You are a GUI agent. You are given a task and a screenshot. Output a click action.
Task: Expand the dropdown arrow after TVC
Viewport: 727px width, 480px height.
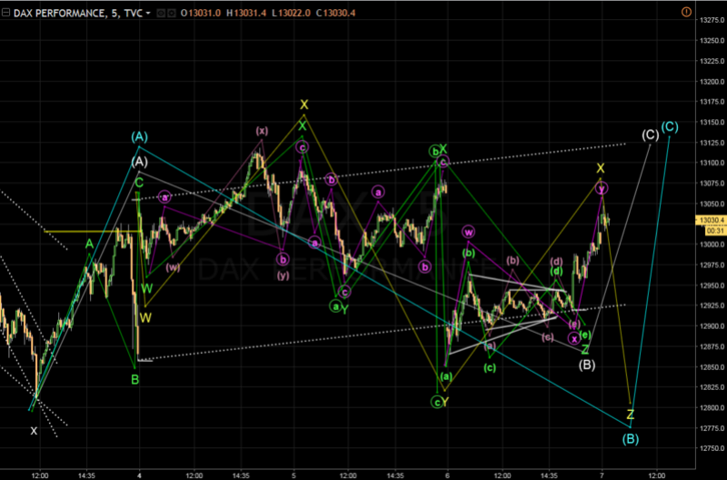pos(148,13)
